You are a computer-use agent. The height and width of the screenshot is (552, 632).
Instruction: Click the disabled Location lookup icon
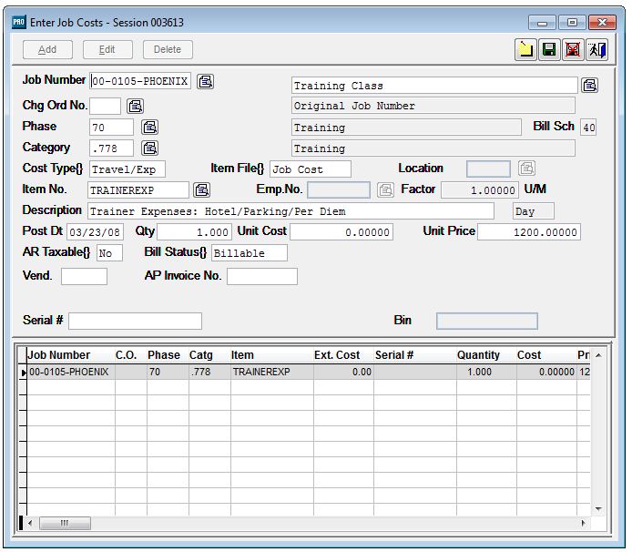pos(526,169)
